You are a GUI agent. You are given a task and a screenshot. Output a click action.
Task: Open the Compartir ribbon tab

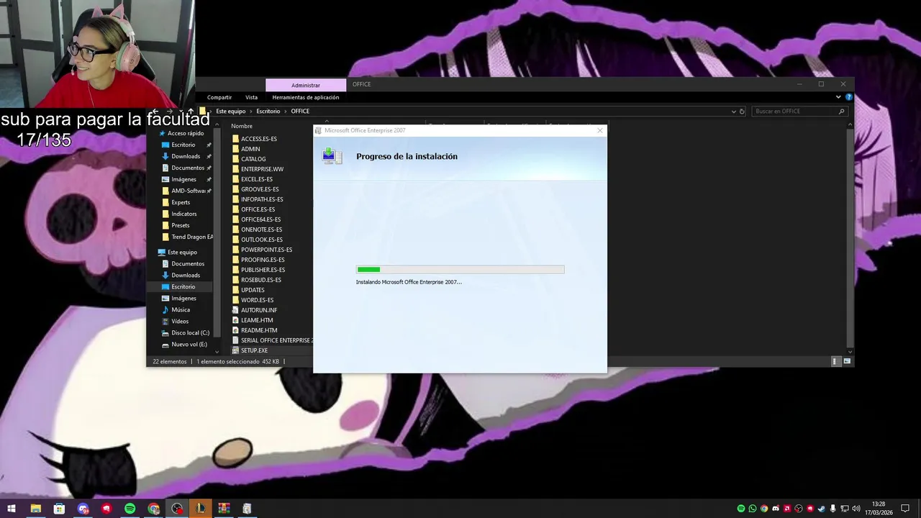(x=219, y=97)
